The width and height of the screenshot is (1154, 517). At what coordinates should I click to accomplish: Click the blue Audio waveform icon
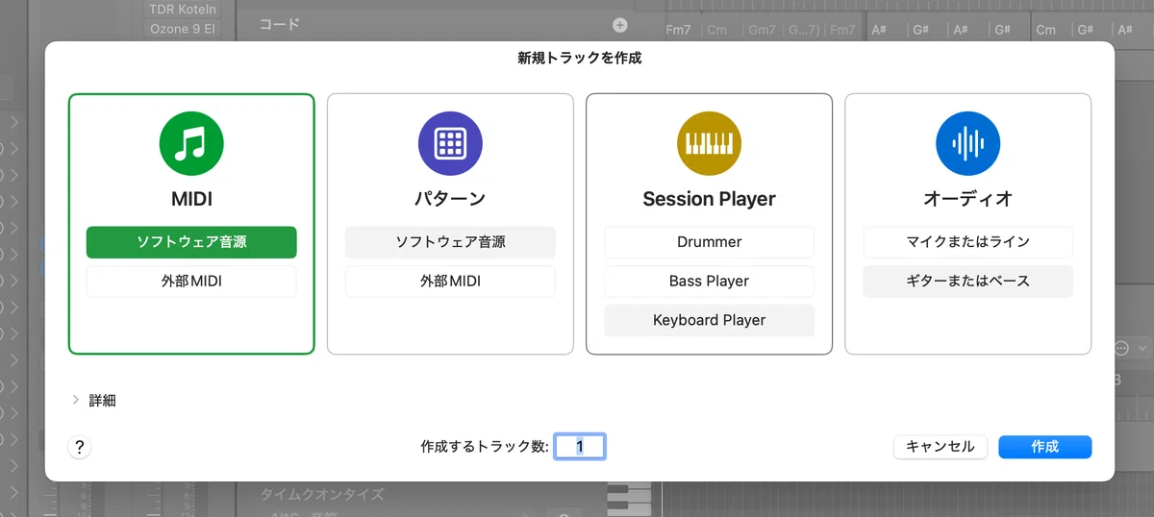point(967,143)
